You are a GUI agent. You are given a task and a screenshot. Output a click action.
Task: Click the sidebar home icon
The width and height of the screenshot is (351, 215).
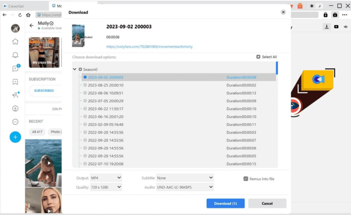click(15, 42)
